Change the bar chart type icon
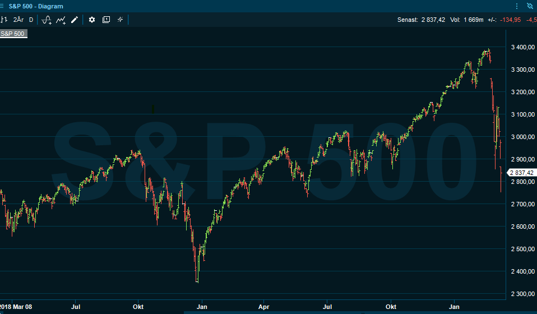This screenshot has width=537, height=314. point(4,20)
